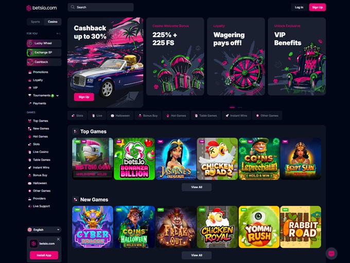The height and width of the screenshot is (263, 350).
Task: Open the English language dropdown
Action: 44,230
